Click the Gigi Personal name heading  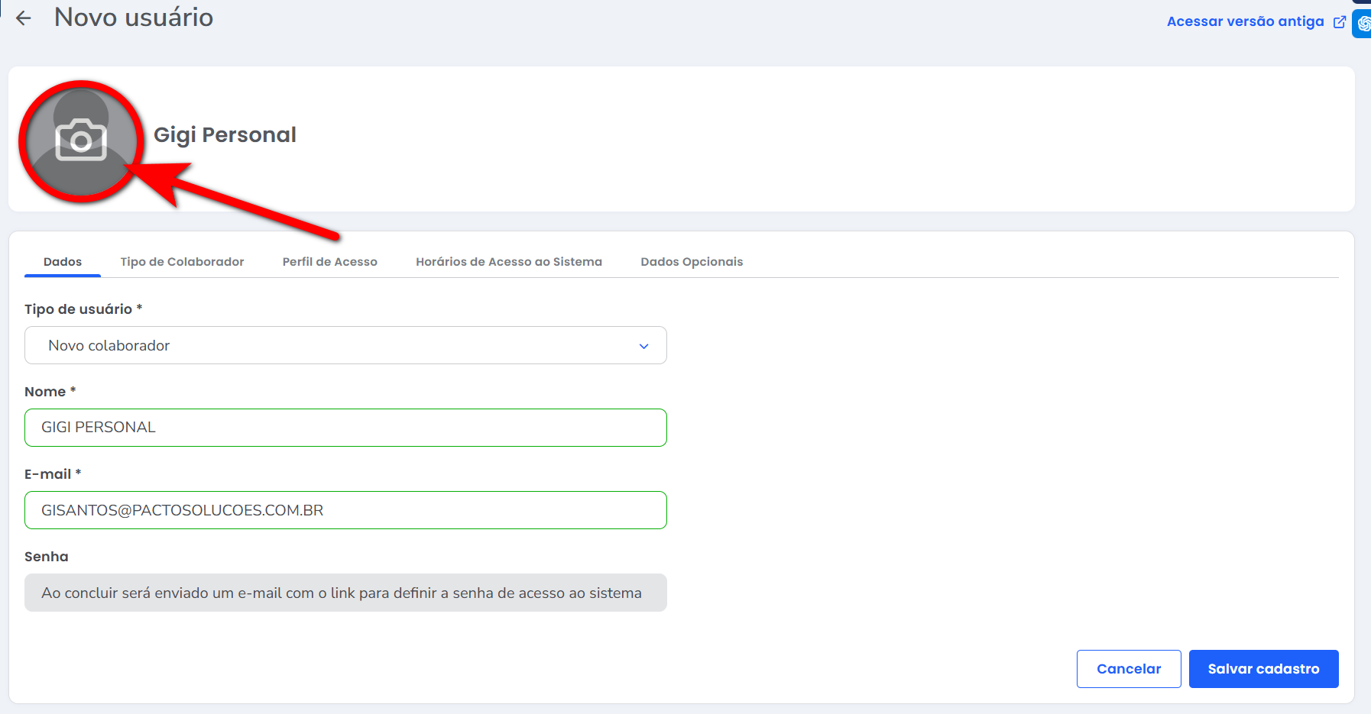[225, 135]
